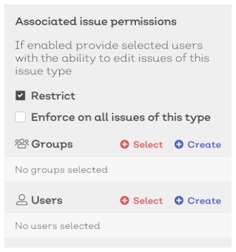The height and width of the screenshot is (252, 236).
Task: Click the Groups people icon
Action: pos(22,144)
